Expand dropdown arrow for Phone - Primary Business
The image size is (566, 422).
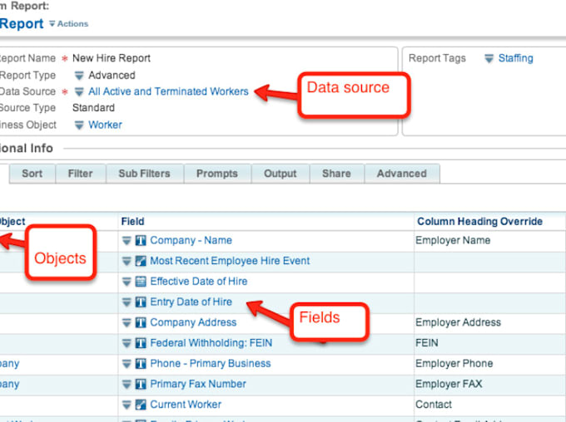point(127,364)
